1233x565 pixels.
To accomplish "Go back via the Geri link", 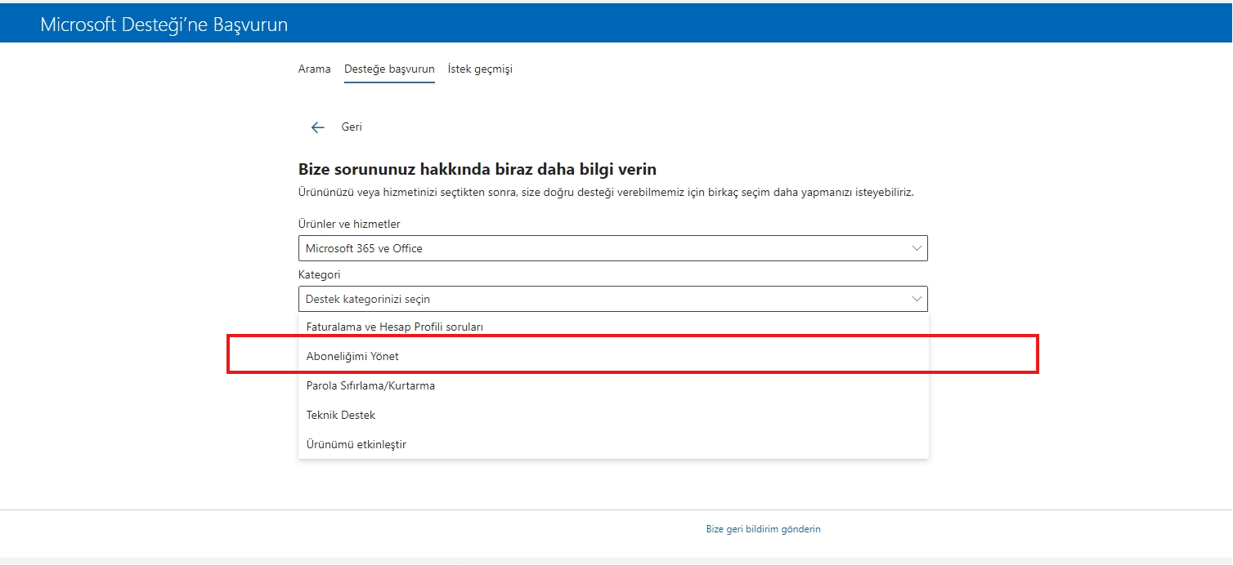I will 352,127.
